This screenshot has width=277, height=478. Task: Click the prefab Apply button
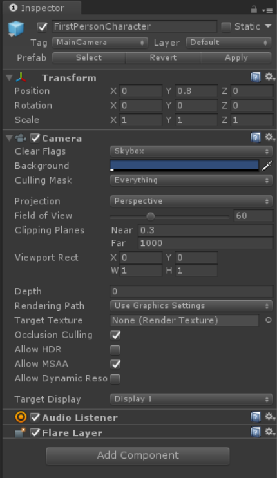tap(236, 57)
